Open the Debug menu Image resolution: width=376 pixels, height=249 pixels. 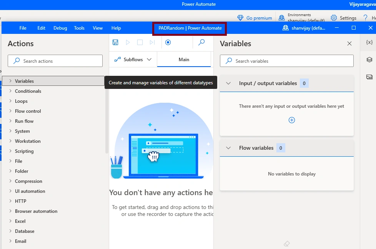pyautogui.click(x=60, y=28)
